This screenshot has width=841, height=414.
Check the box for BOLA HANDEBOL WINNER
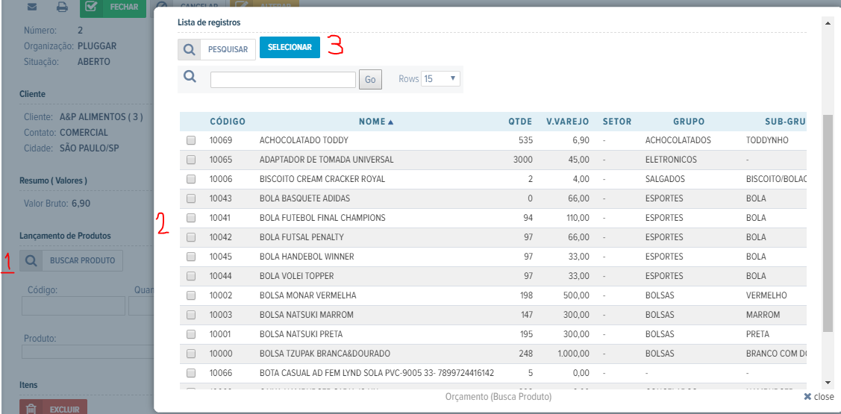(x=191, y=257)
